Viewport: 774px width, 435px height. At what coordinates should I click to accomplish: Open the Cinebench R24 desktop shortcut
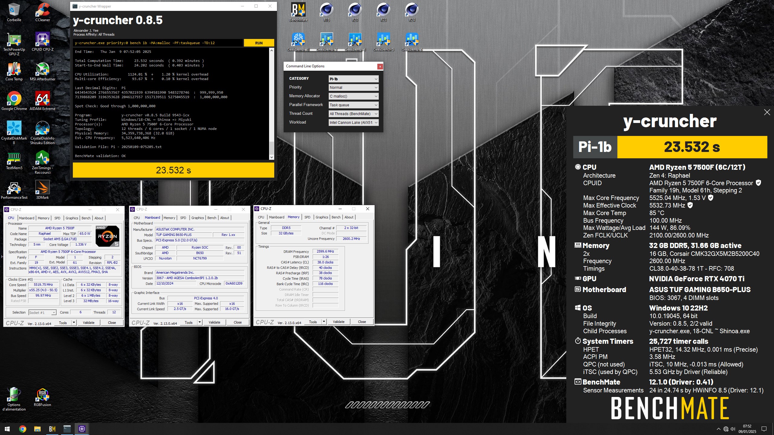(x=412, y=12)
